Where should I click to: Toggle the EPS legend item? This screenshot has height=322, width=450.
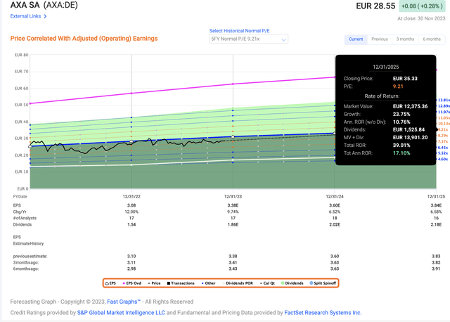(110, 283)
